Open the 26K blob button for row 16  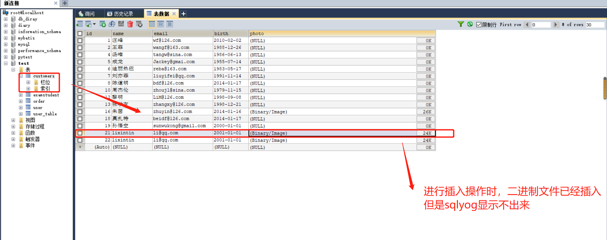(426, 112)
